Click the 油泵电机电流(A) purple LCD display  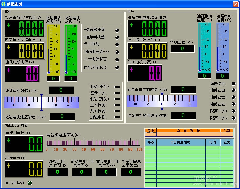pos(145,73)
